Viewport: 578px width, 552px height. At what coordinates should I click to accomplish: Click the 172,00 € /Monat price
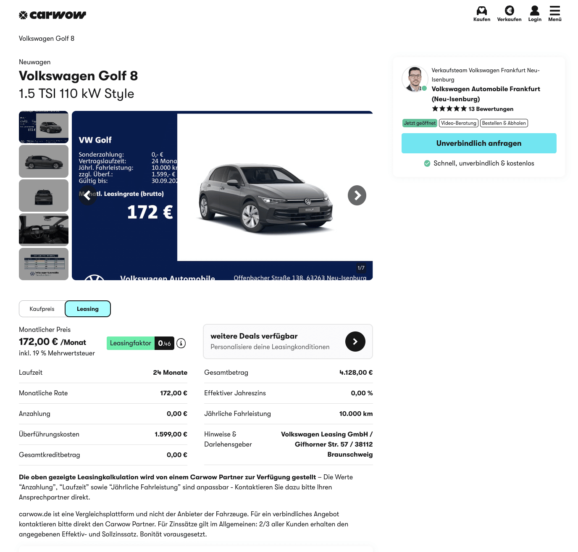[x=53, y=342]
